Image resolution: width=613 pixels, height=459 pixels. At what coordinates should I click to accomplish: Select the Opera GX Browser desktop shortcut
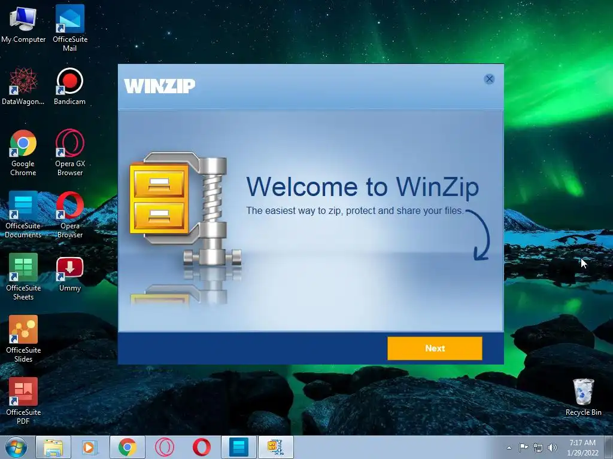(70, 152)
